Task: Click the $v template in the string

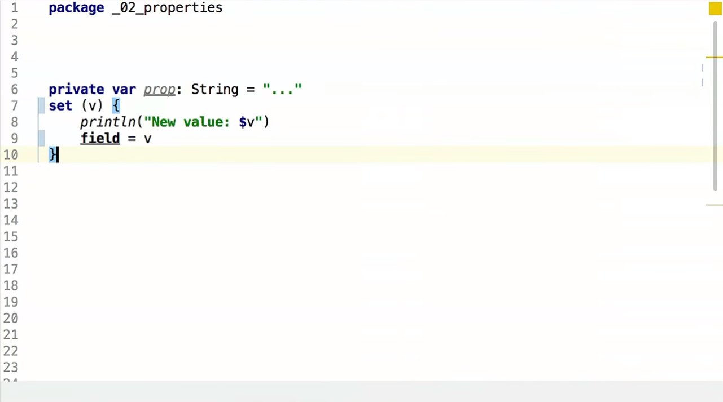Action: [x=247, y=122]
